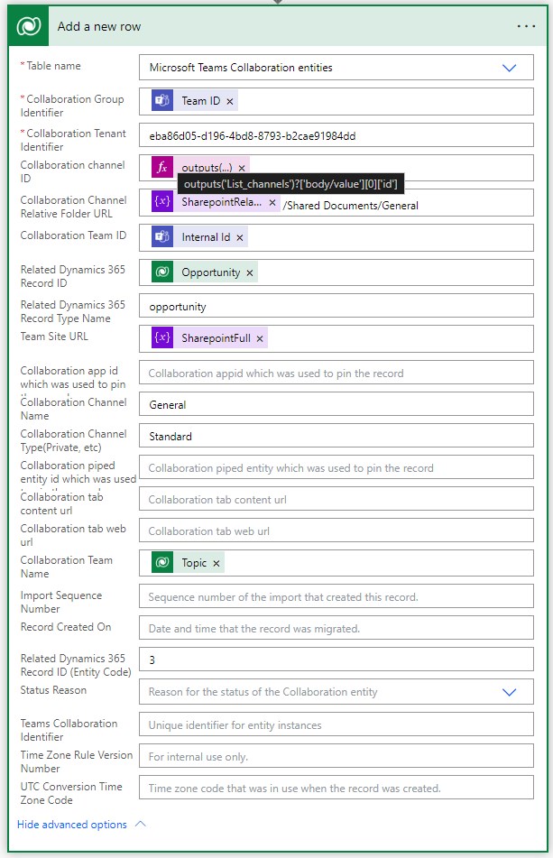Click the Collaboration tab web url field
The image size is (553, 858).
coord(336,531)
